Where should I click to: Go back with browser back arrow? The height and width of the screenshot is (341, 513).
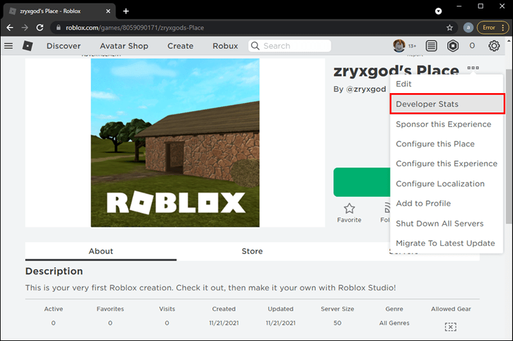pos(10,28)
